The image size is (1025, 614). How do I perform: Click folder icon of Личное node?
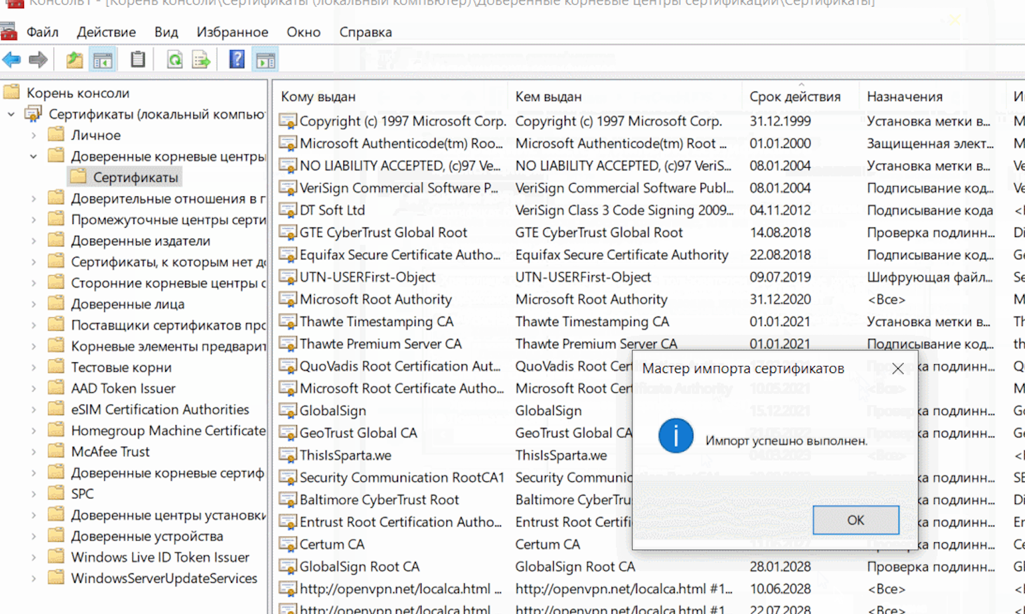[x=57, y=135]
